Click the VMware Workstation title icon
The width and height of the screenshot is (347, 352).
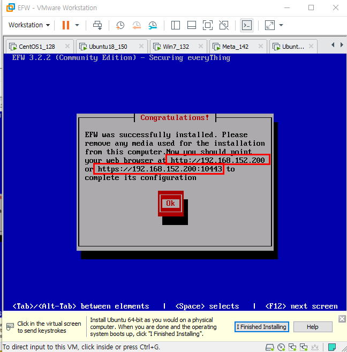coord(11,8)
